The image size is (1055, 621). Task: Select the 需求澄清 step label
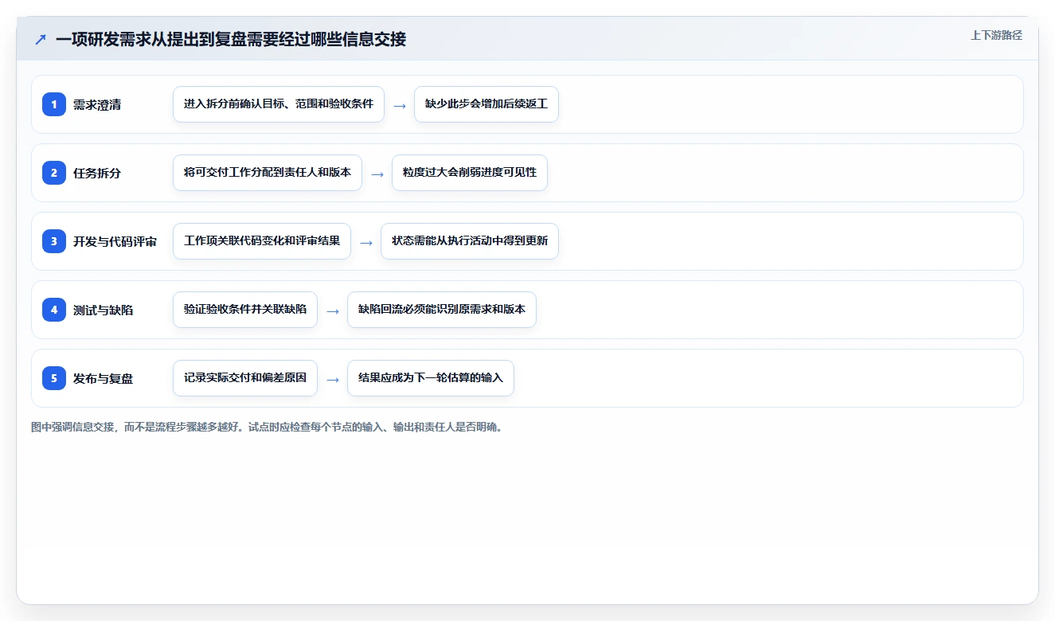[97, 105]
